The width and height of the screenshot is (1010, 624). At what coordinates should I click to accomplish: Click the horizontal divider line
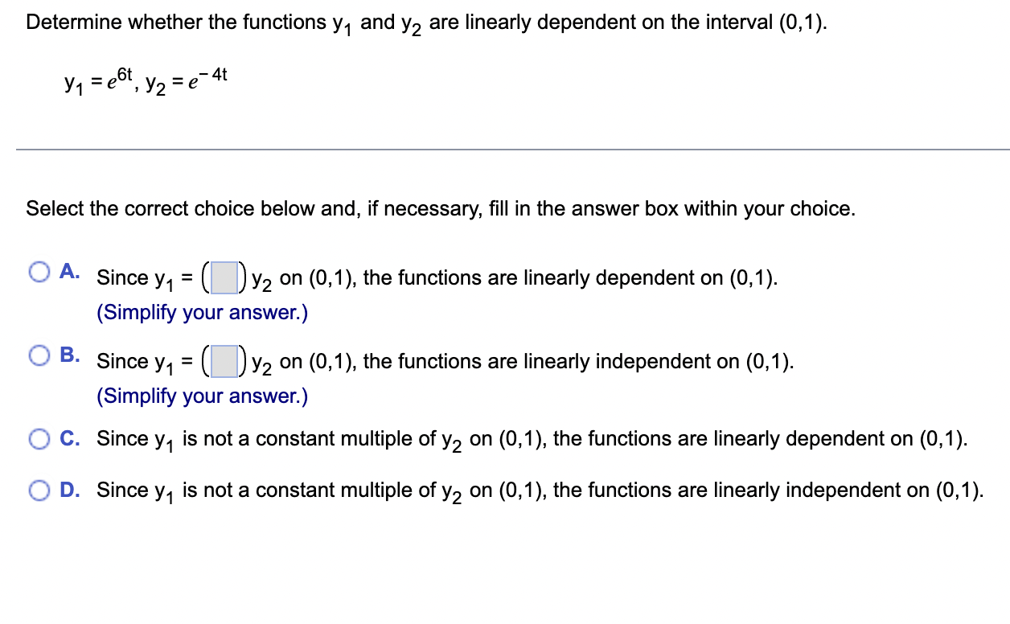pos(505,149)
